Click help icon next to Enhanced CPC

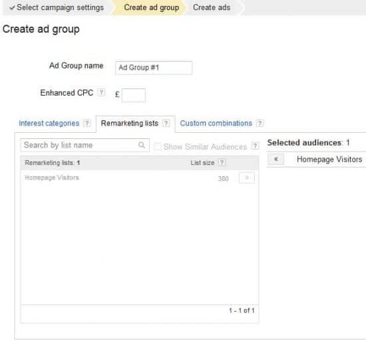(101, 93)
